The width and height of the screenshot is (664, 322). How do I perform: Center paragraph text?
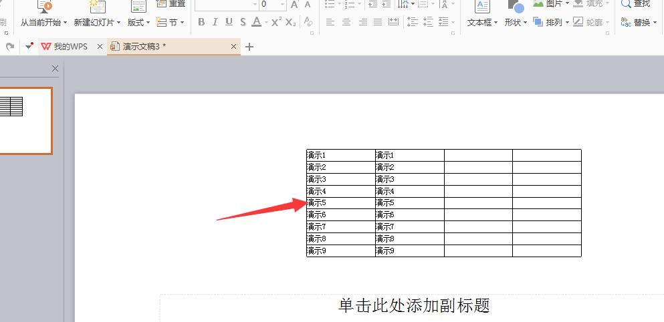point(346,22)
